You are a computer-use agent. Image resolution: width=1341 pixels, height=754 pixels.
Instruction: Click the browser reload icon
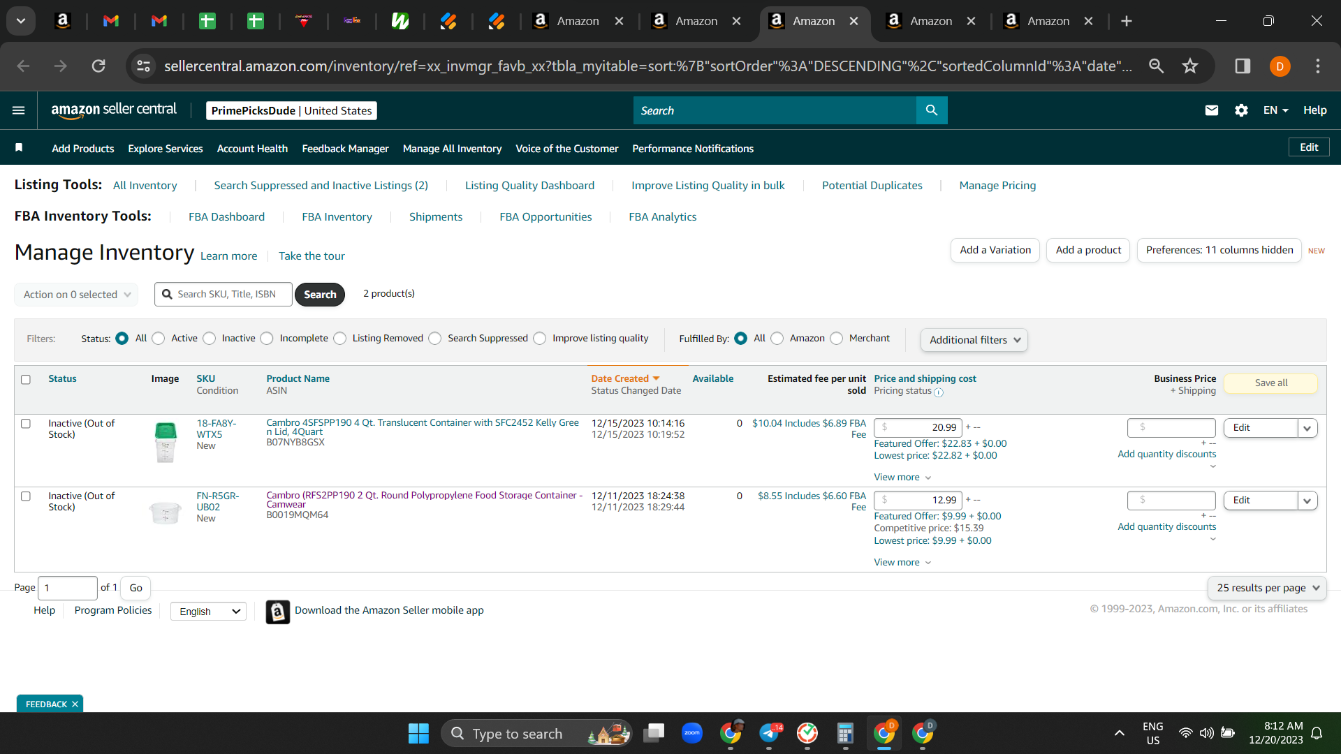click(98, 66)
